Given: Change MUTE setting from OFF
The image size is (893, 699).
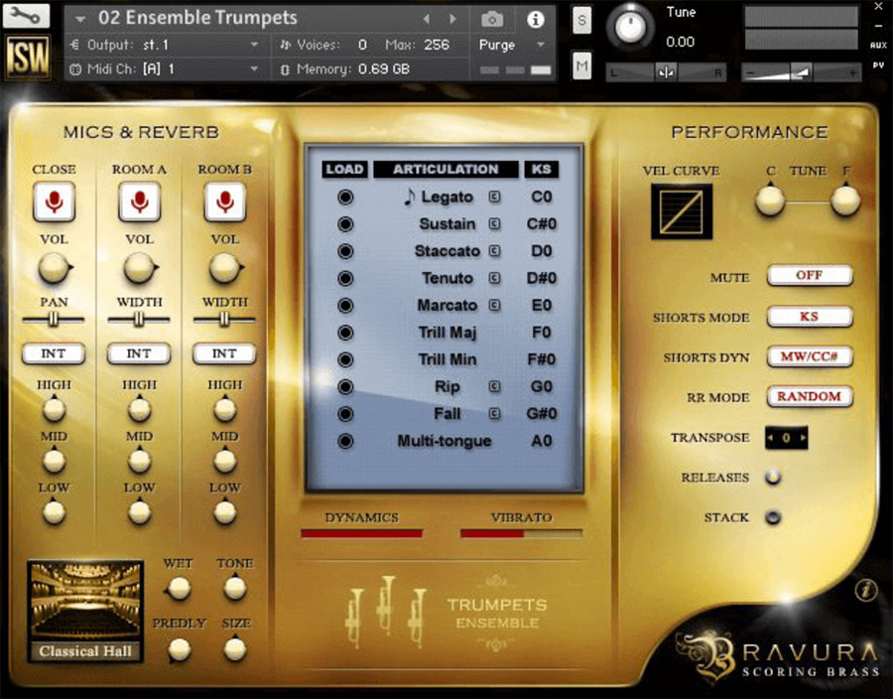Looking at the screenshot, I should (x=810, y=276).
